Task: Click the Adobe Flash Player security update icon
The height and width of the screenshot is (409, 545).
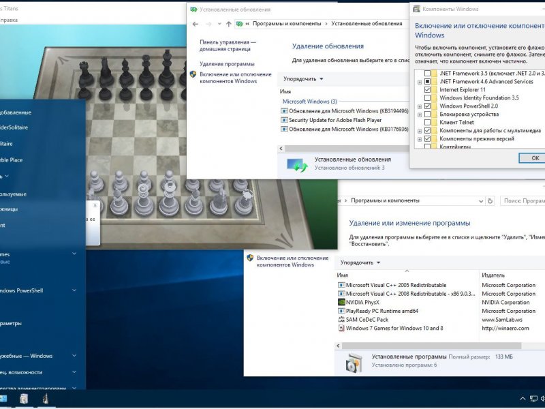Action: tap(284, 120)
